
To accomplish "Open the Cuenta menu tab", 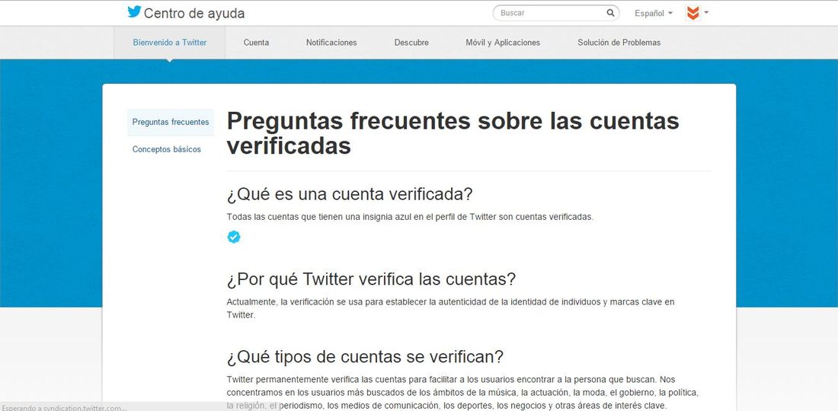I will coord(256,43).
